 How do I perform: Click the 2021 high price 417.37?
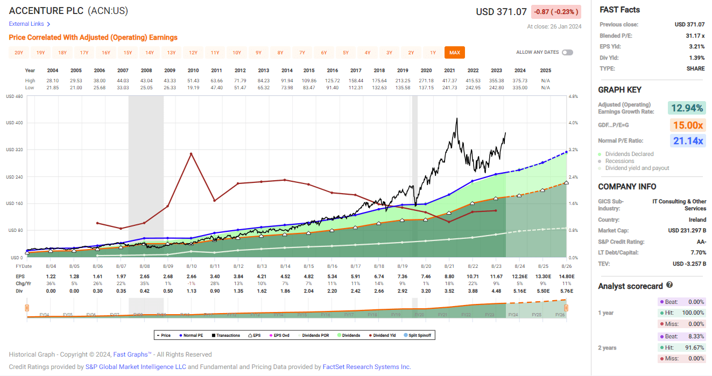point(449,81)
